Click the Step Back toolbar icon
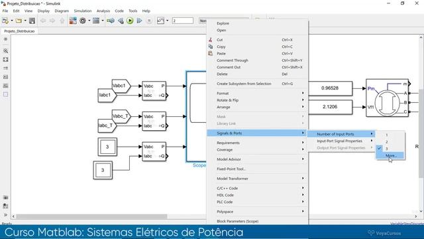424x239 pixels. [121, 21]
